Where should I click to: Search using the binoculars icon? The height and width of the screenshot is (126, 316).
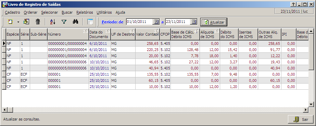(75, 22)
